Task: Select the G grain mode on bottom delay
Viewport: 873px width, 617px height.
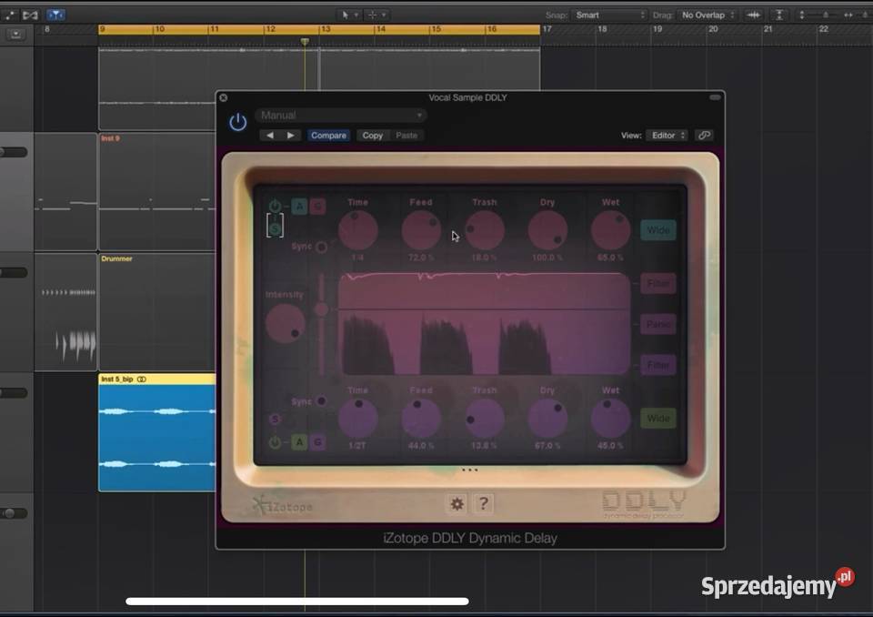Action: click(x=316, y=442)
